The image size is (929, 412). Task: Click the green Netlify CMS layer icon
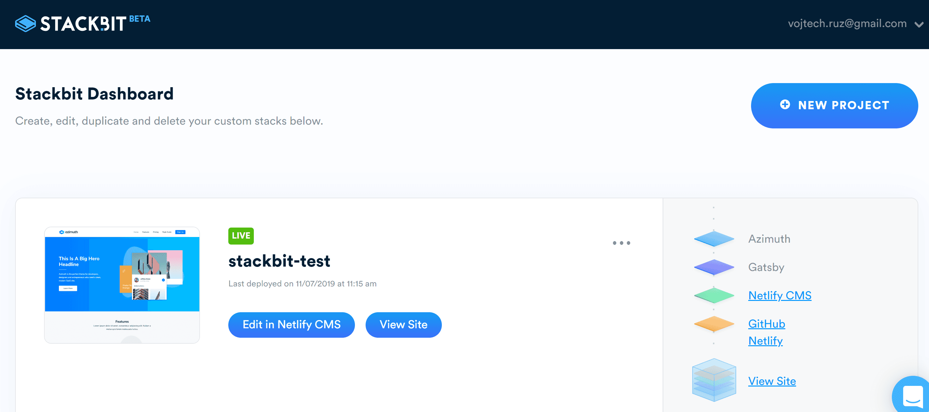[714, 295]
